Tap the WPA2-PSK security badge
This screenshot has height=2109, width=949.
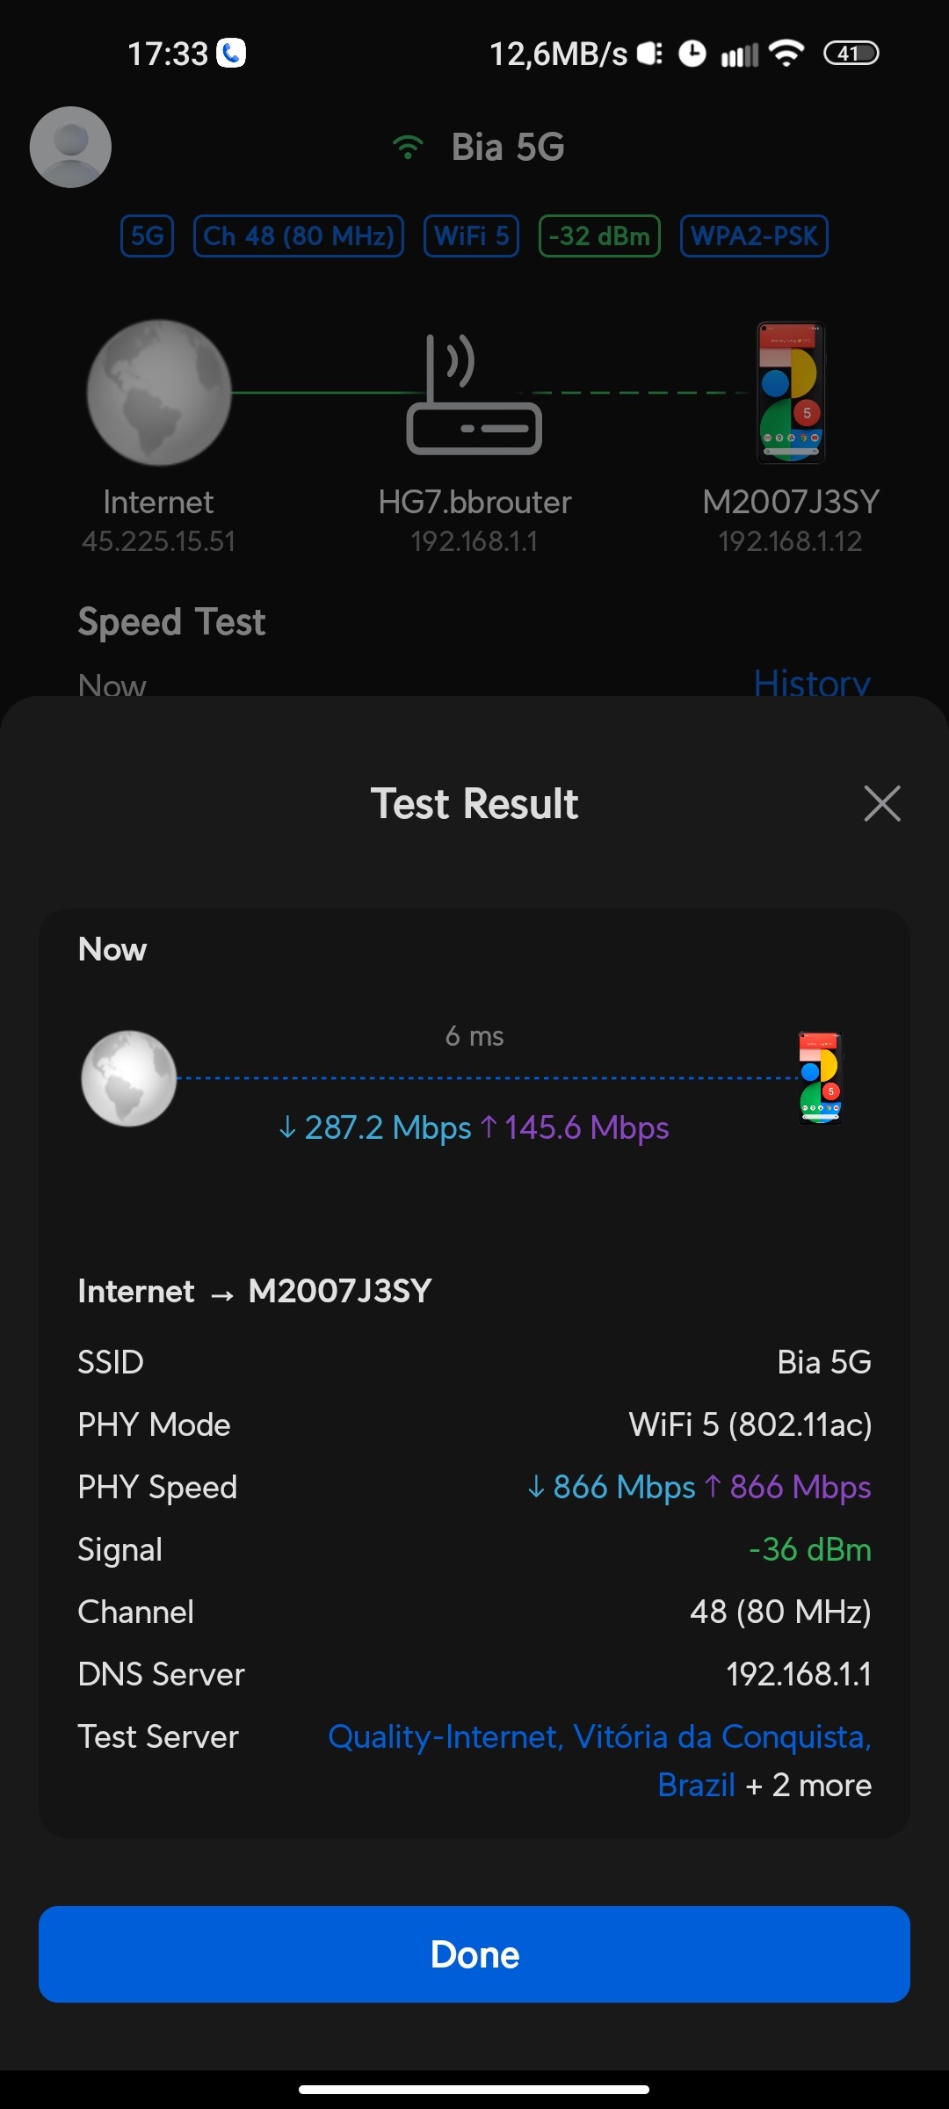pyautogui.click(x=754, y=236)
